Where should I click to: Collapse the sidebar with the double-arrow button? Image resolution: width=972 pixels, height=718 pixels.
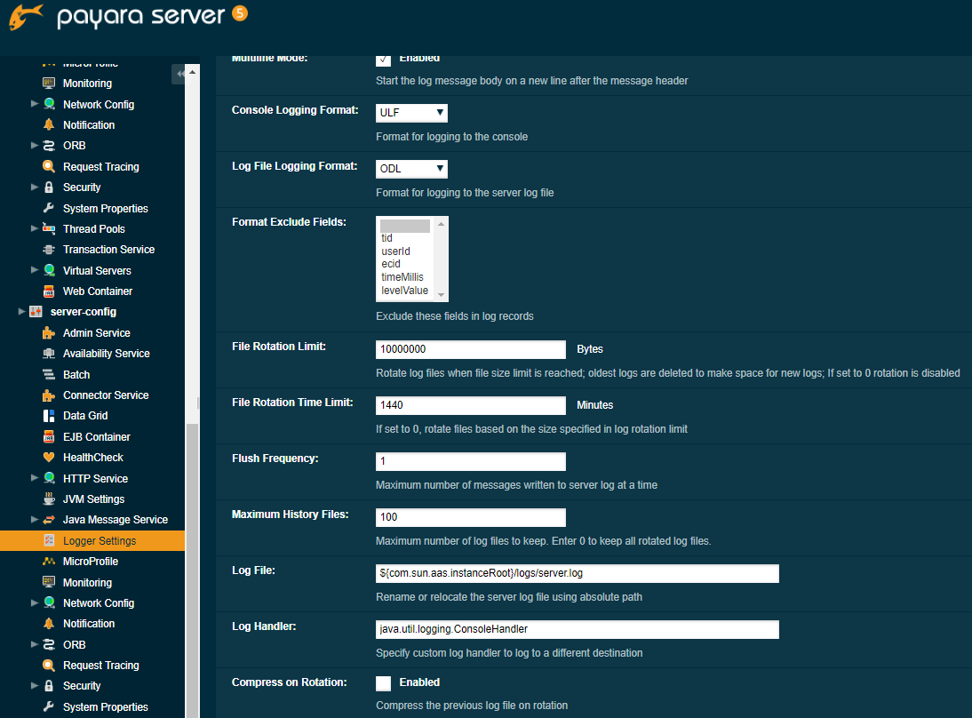click(180, 75)
